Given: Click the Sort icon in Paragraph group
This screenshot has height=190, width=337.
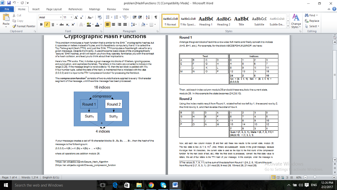Looking at the screenshot, I should pos(147,17).
